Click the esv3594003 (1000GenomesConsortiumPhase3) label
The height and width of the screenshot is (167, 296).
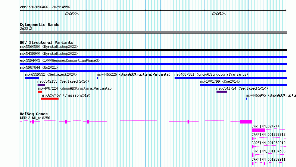(x=60, y=60)
